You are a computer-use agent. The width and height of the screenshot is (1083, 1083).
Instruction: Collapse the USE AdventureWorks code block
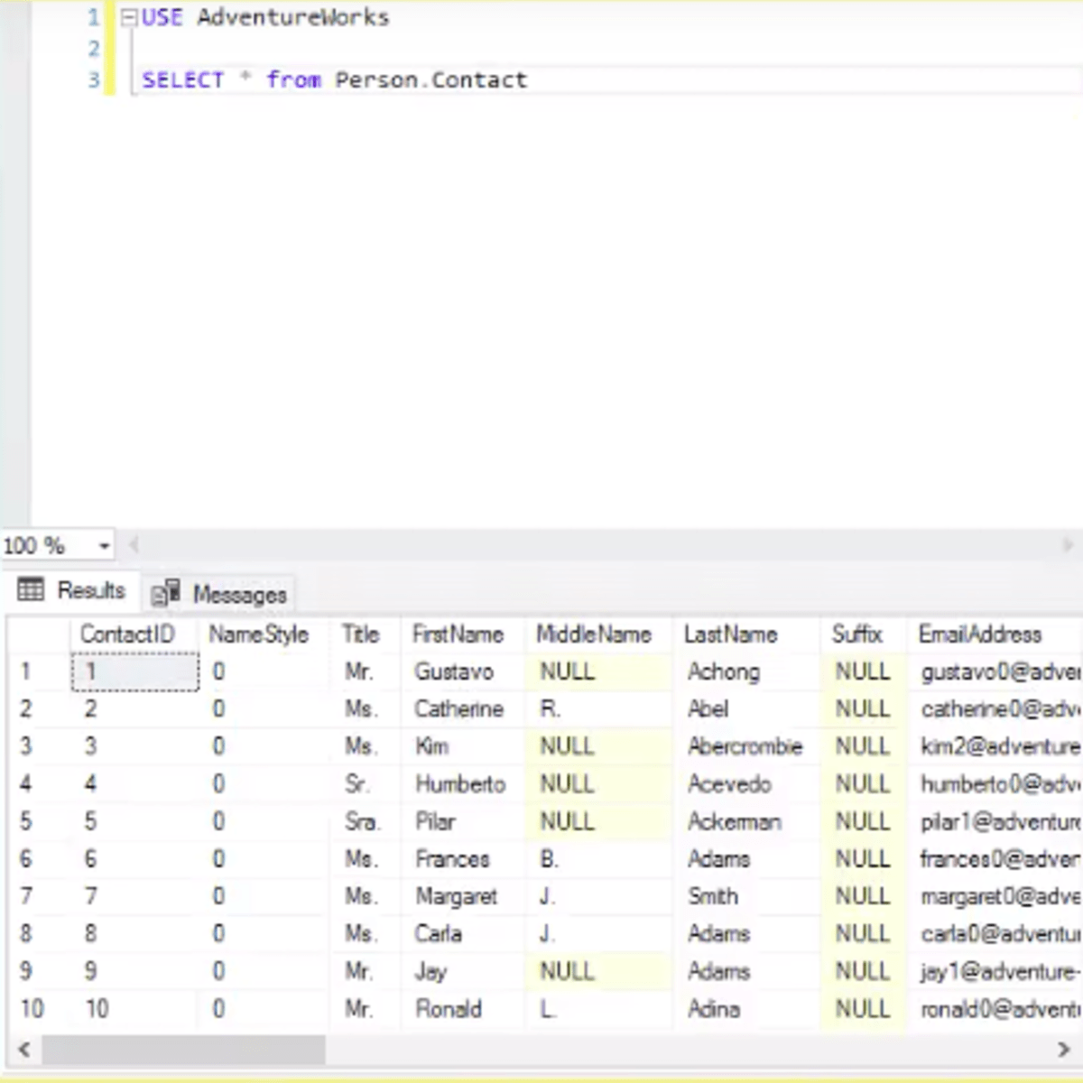[128, 17]
